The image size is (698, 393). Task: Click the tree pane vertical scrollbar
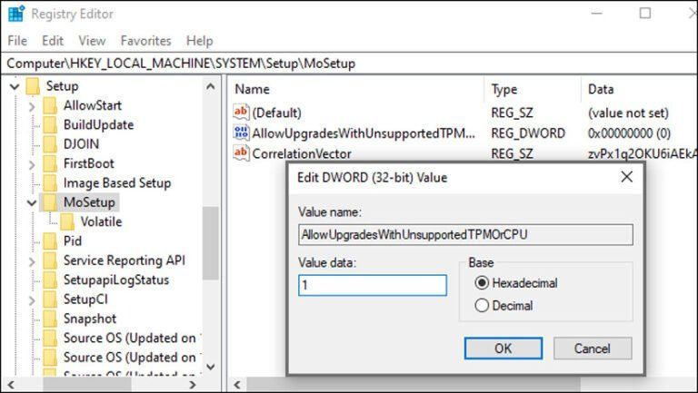pyautogui.click(x=211, y=236)
